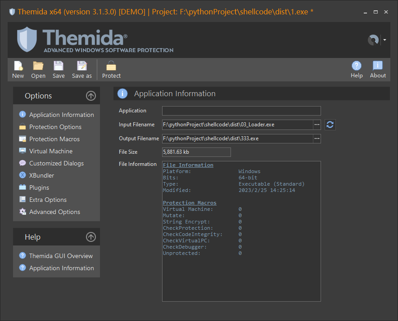The height and width of the screenshot is (321, 398).
Task: Click the blue info icon beside Application Information header
Action: pos(122,94)
